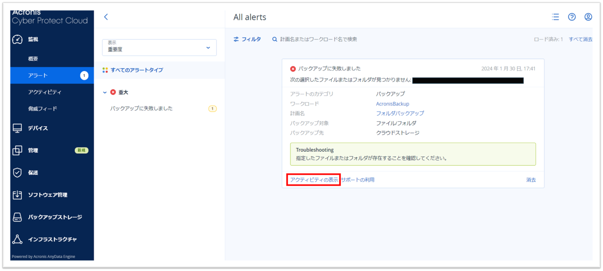Select バックアップに失敗しました alert type item
This screenshot has height=271, width=603.
(141, 109)
